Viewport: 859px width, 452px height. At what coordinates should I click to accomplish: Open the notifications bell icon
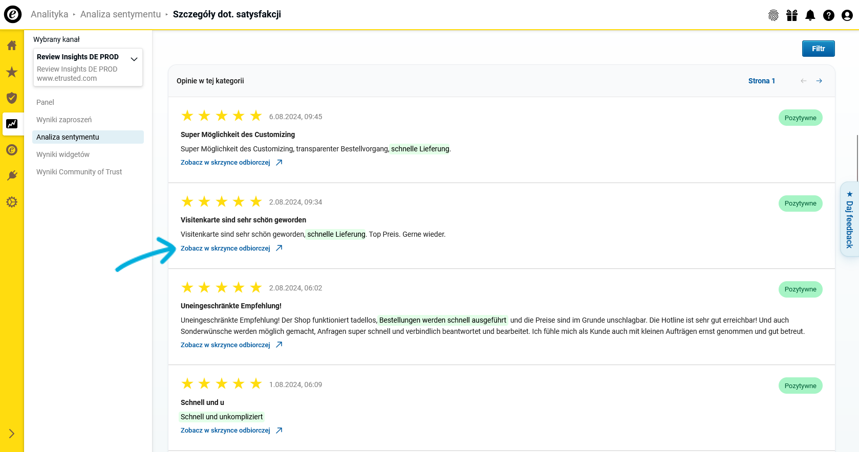[810, 15]
